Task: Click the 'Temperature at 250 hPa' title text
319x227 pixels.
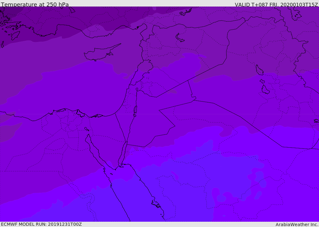Action: (x=35, y=4)
